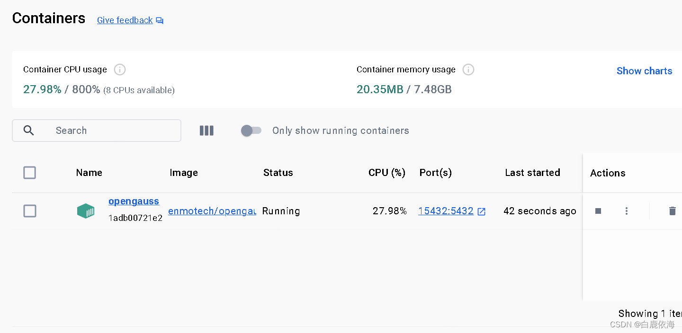
Task: Stop the opengauss container
Action: (x=598, y=211)
